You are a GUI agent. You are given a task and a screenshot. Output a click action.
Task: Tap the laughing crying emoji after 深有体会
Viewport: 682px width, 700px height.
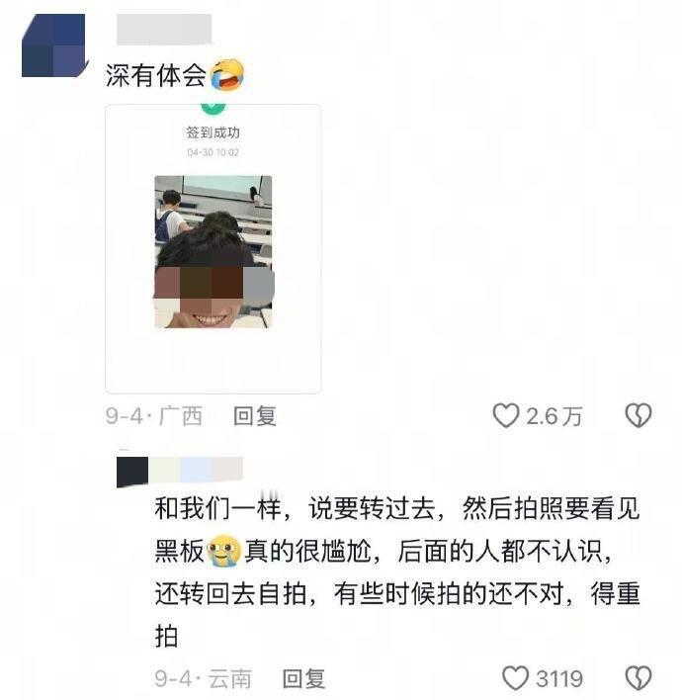tap(227, 74)
